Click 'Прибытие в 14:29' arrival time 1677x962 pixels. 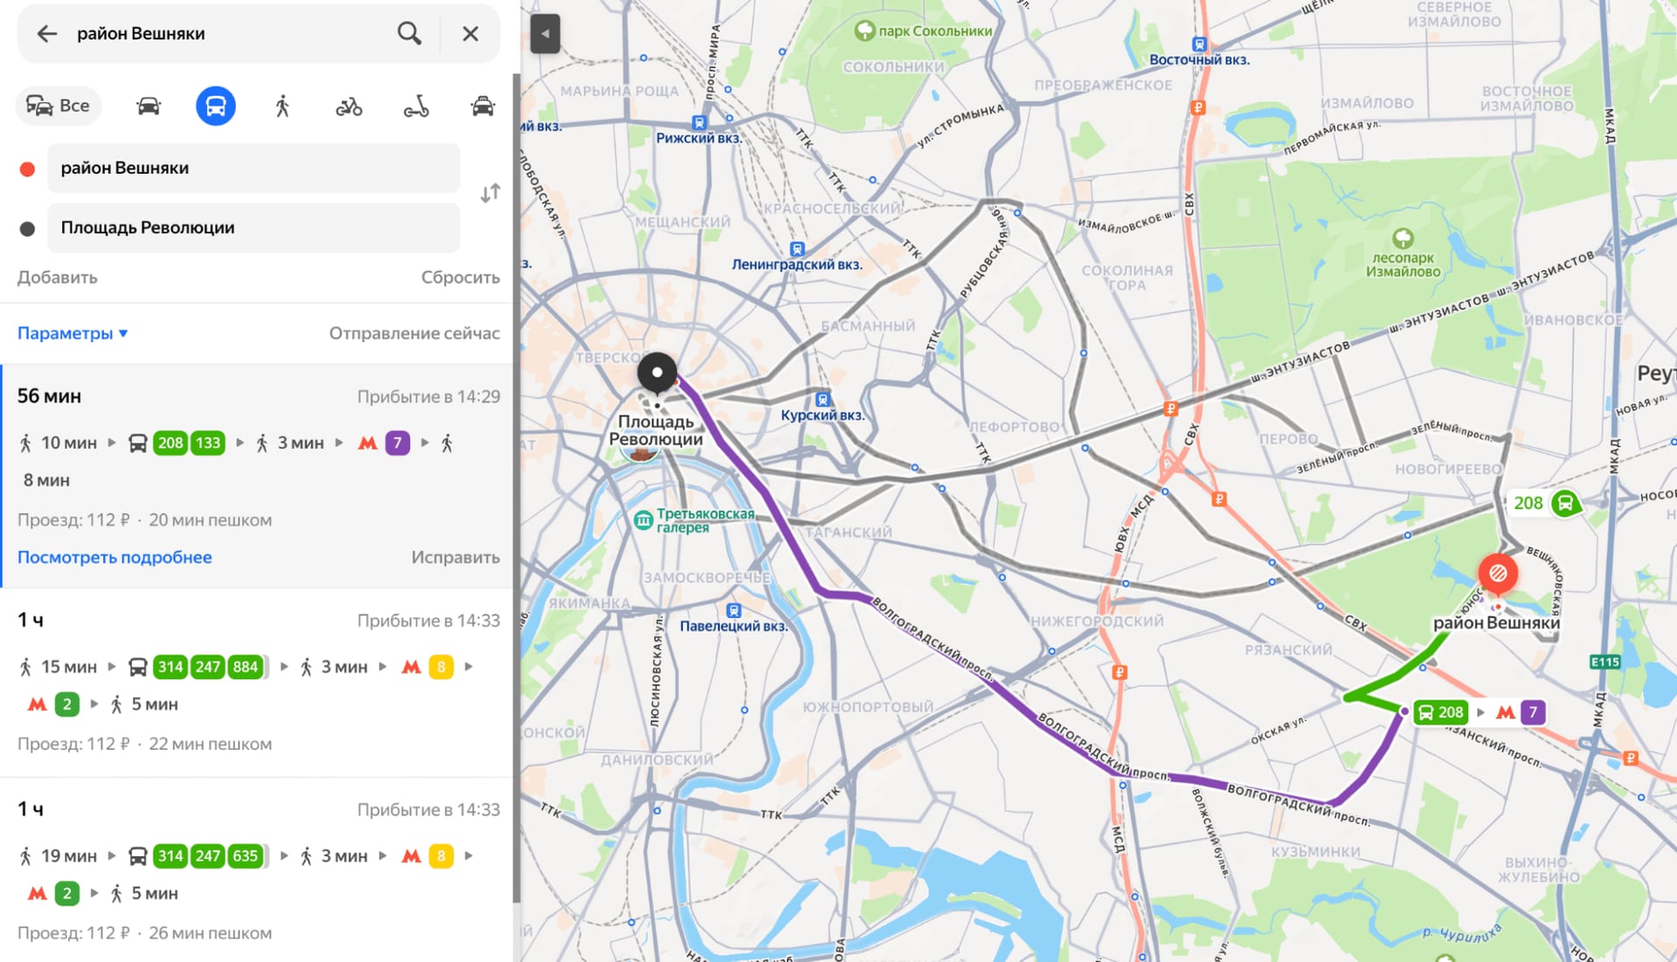pos(428,397)
